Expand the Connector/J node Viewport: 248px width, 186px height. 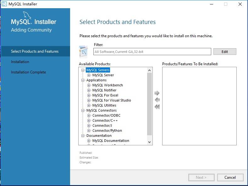click(89, 126)
